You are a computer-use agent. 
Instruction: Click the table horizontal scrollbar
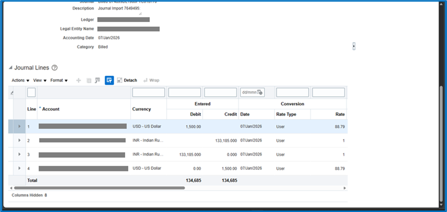[99, 188]
